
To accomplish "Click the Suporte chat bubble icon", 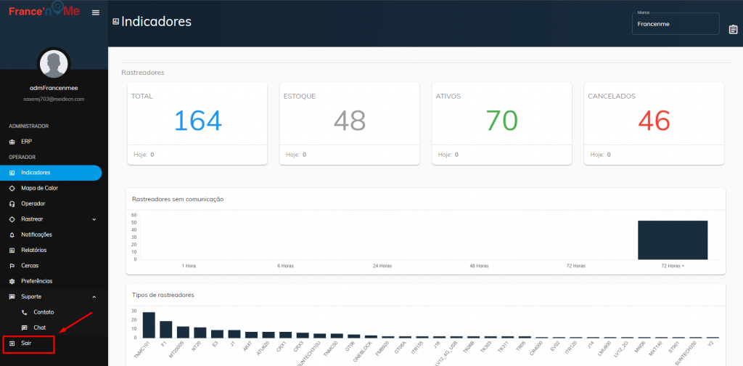I will pos(12,297).
